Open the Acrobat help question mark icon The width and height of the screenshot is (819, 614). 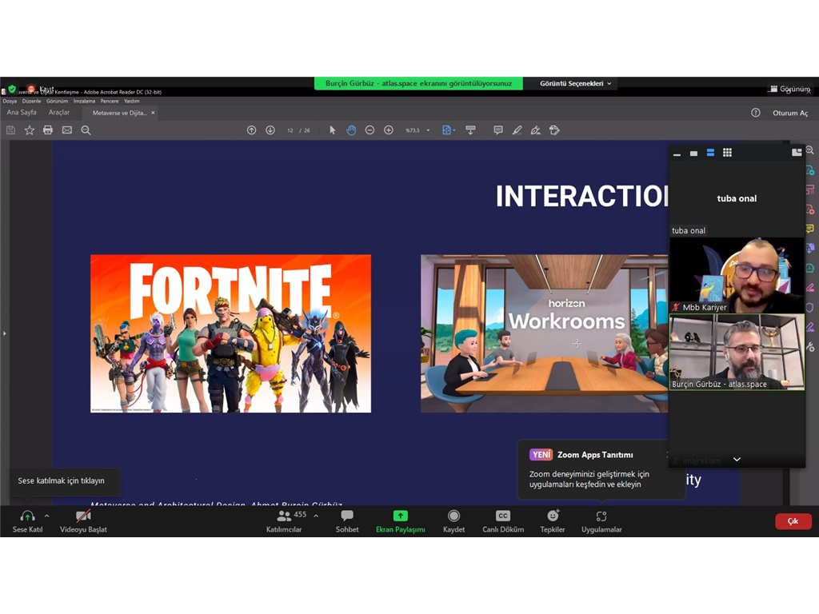[755, 113]
